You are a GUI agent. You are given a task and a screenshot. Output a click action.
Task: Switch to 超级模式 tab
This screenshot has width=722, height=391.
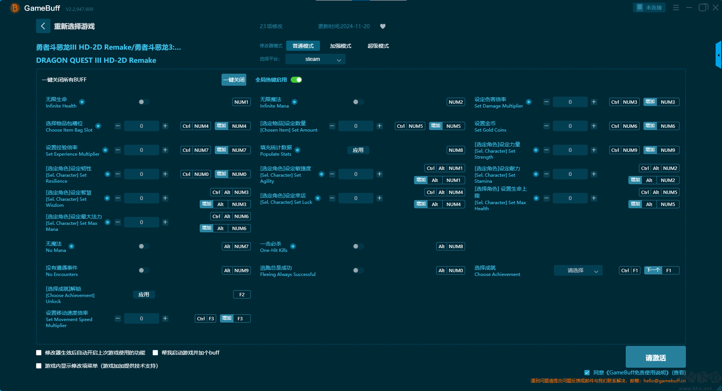[378, 46]
